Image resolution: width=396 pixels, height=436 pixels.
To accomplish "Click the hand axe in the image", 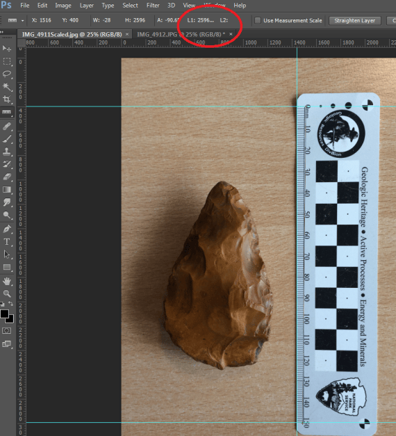I will (x=218, y=275).
